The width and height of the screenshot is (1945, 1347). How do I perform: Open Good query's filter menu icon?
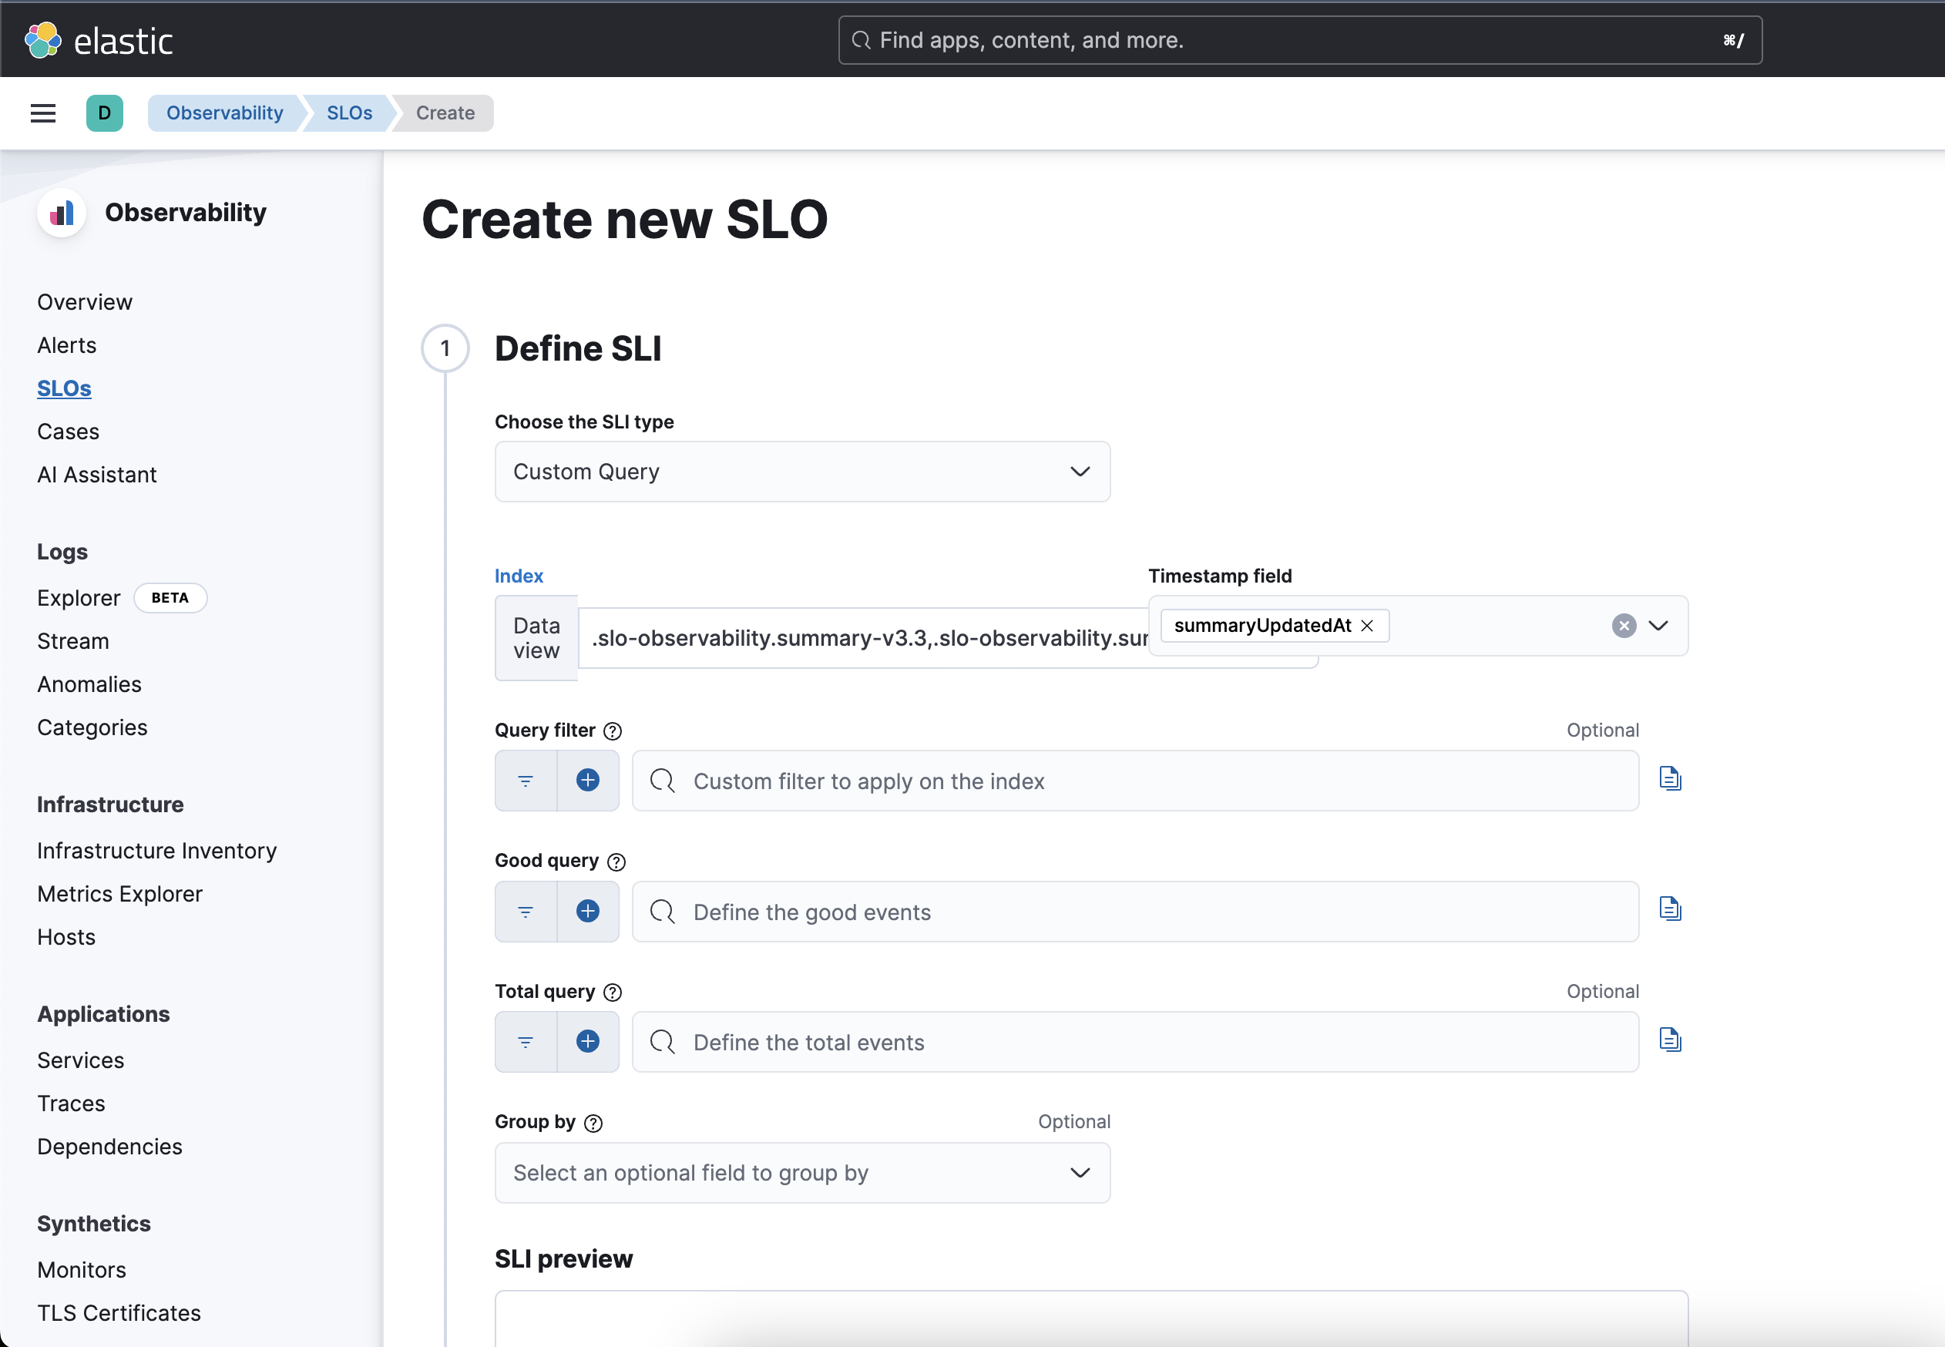pyautogui.click(x=526, y=912)
